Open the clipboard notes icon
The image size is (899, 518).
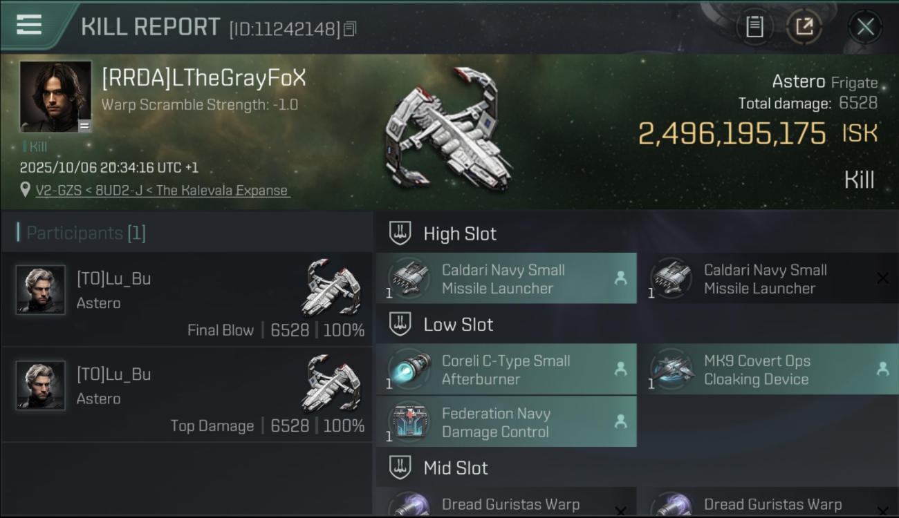tap(754, 27)
